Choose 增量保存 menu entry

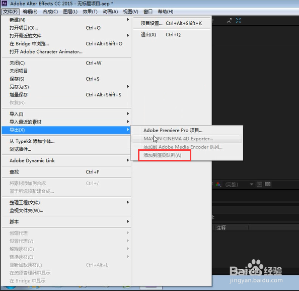click(66, 95)
